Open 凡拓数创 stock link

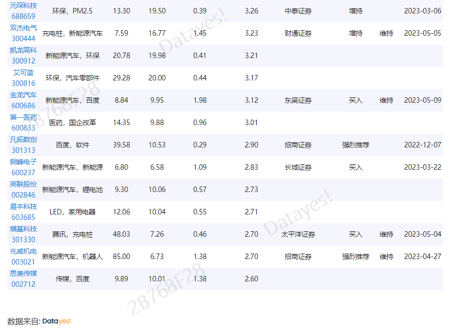click(23, 140)
